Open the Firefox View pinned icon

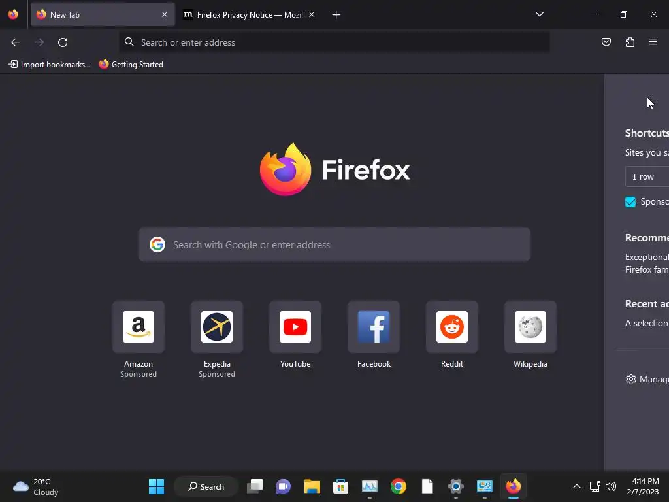13,14
